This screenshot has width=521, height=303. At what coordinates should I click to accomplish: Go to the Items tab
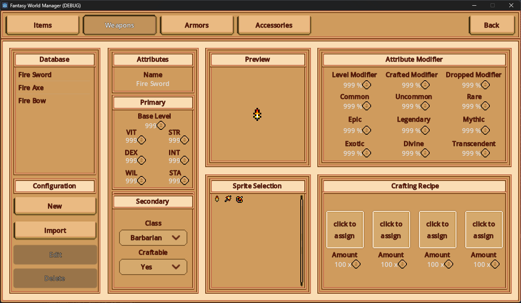coord(43,25)
